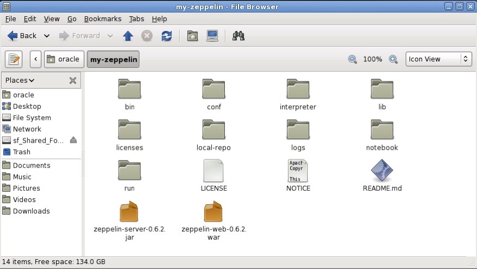This screenshot has height=269, width=477.
Task: Zoom out with the minus magnifier
Action: (x=352, y=59)
